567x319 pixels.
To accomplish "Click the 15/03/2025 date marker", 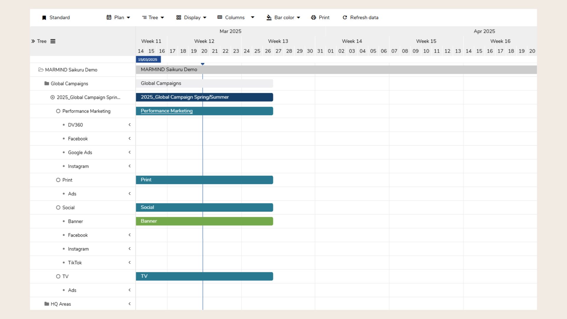I will coord(148,59).
